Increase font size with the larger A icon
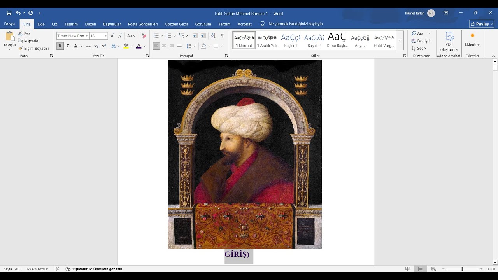The width and height of the screenshot is (498, 280). click(x=112, y=36)
